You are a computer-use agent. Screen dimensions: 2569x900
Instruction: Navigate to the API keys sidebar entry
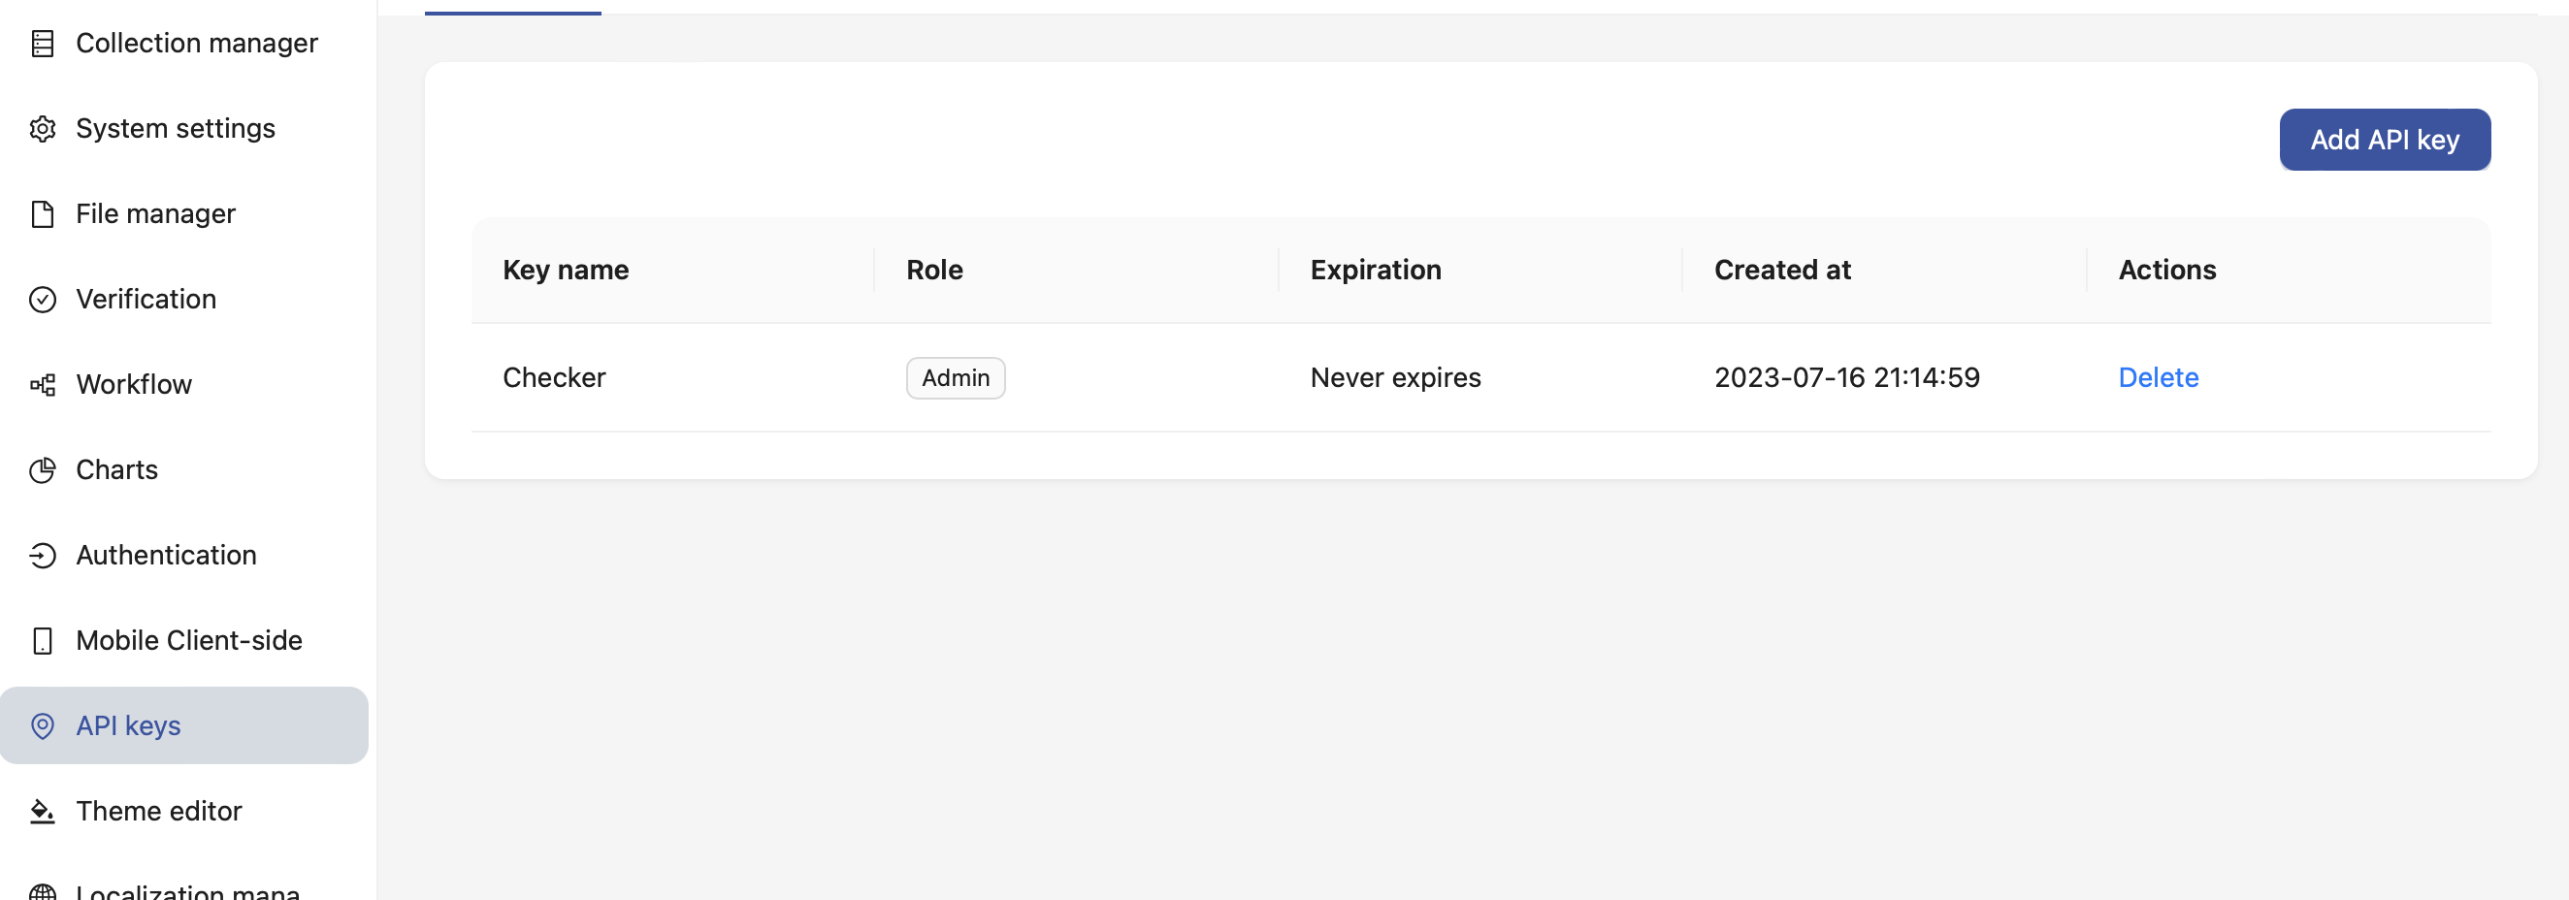[x=128, y=725]
